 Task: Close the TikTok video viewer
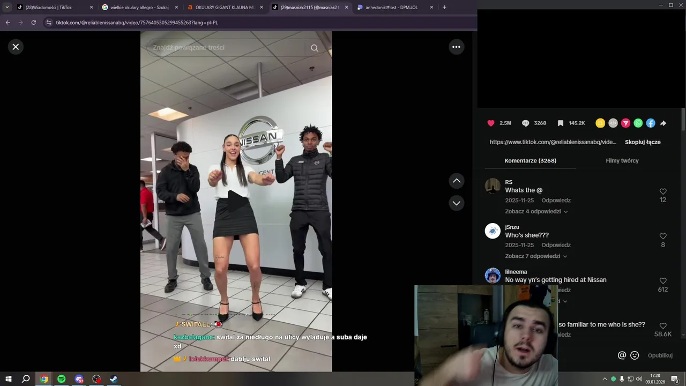coord(16,47)
